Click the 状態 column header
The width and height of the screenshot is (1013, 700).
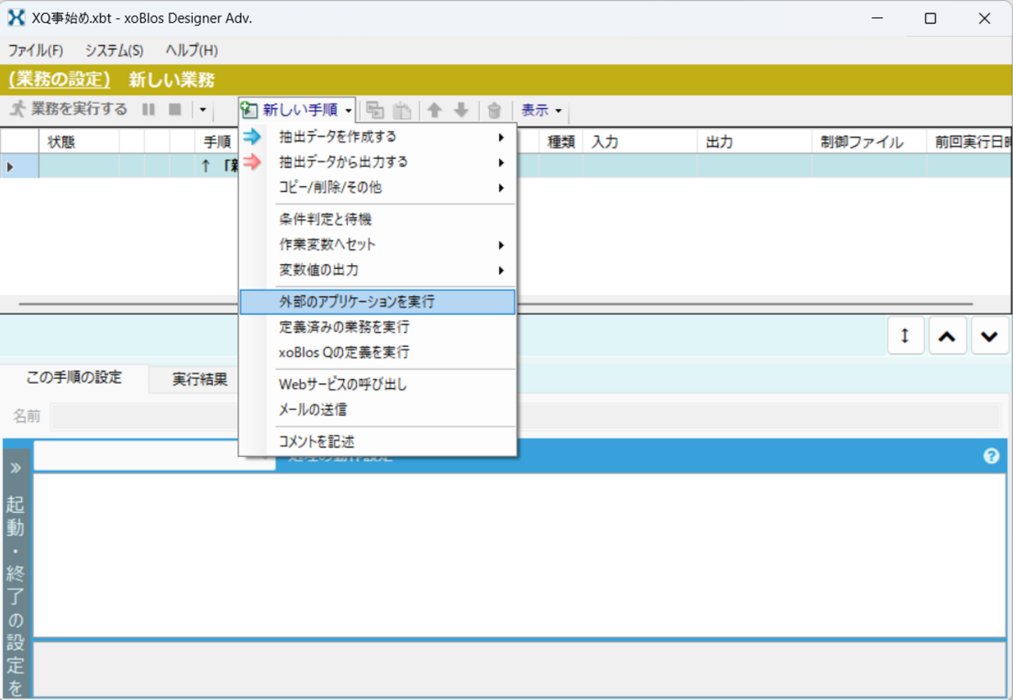[x=79, y=142]
